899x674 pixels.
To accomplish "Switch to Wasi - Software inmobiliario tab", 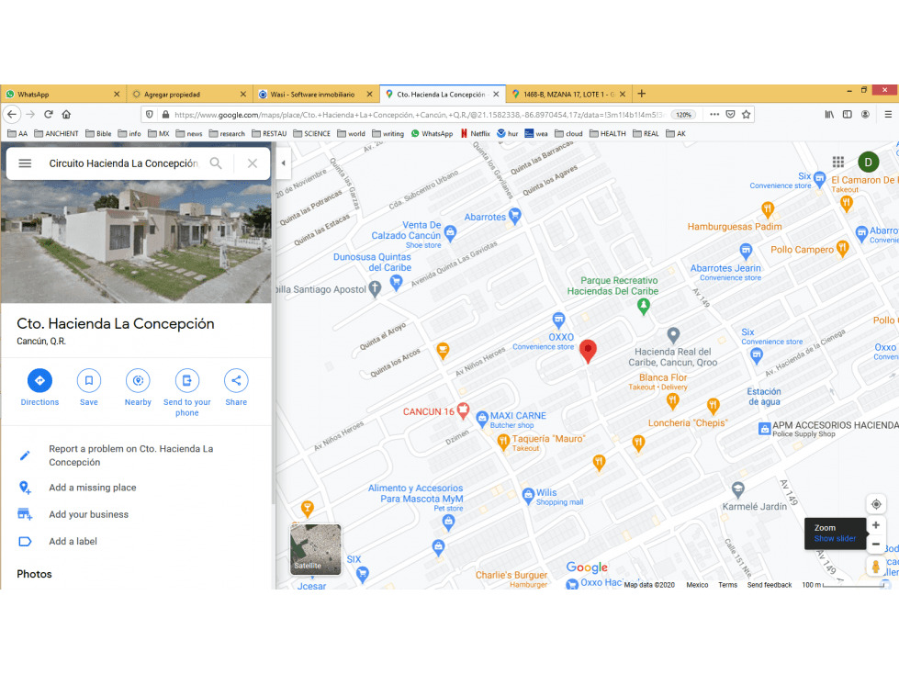I will [316, 94].
